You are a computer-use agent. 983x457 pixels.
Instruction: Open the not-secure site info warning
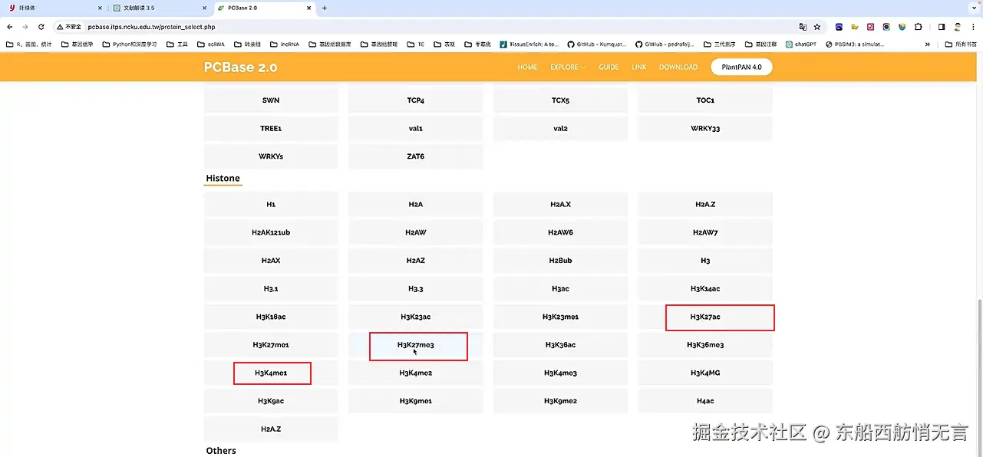[69, 26]
